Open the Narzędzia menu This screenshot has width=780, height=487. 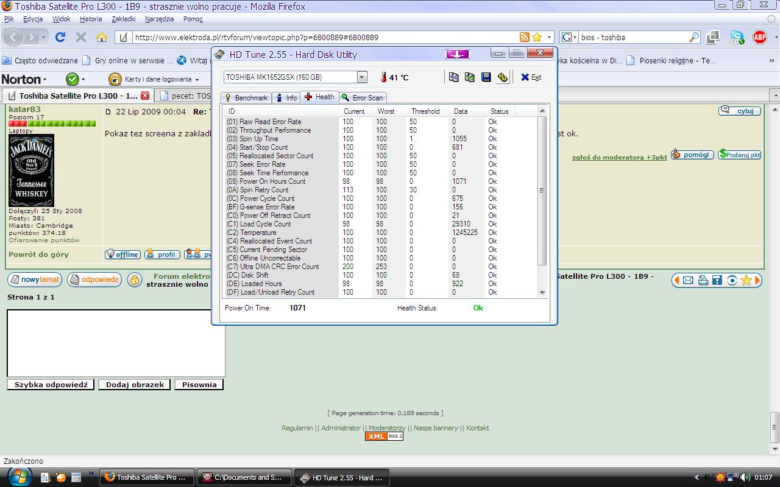[160, 19]
